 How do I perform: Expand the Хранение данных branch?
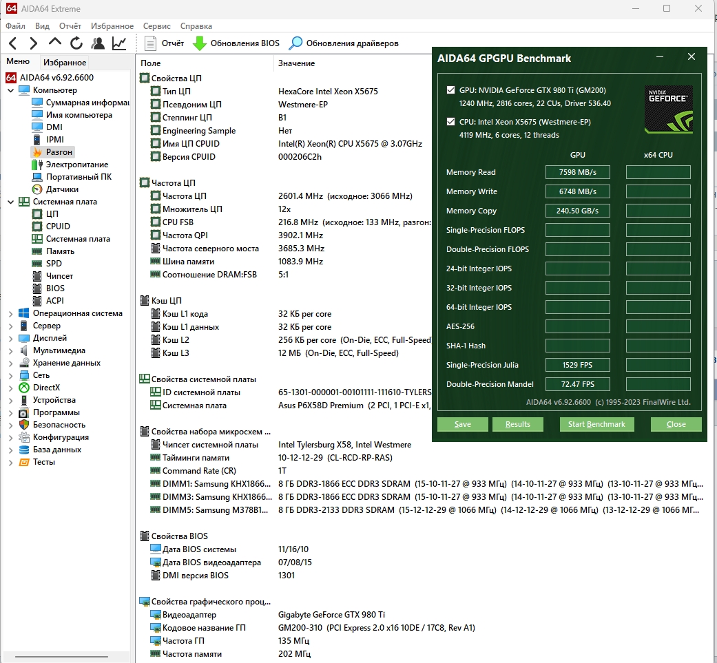[x=10, y=364]
